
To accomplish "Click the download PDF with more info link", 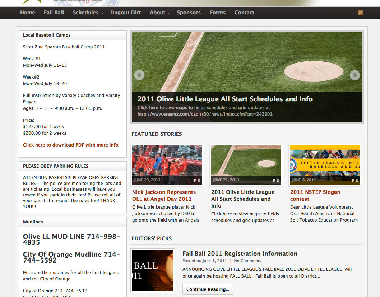I will click(x=71, y=145).
